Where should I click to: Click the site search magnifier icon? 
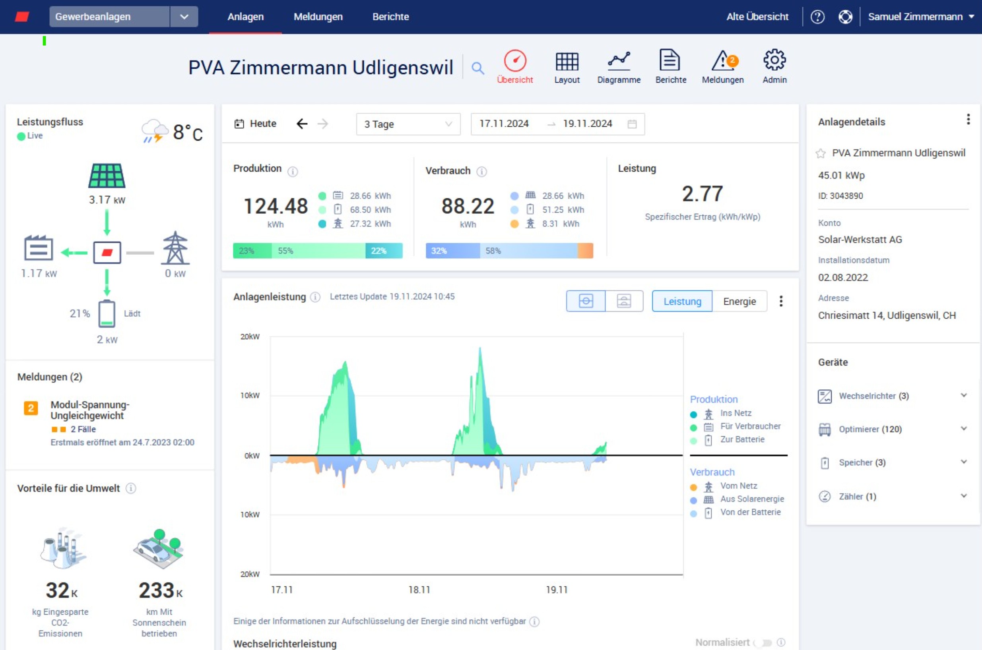pos(478,68)
